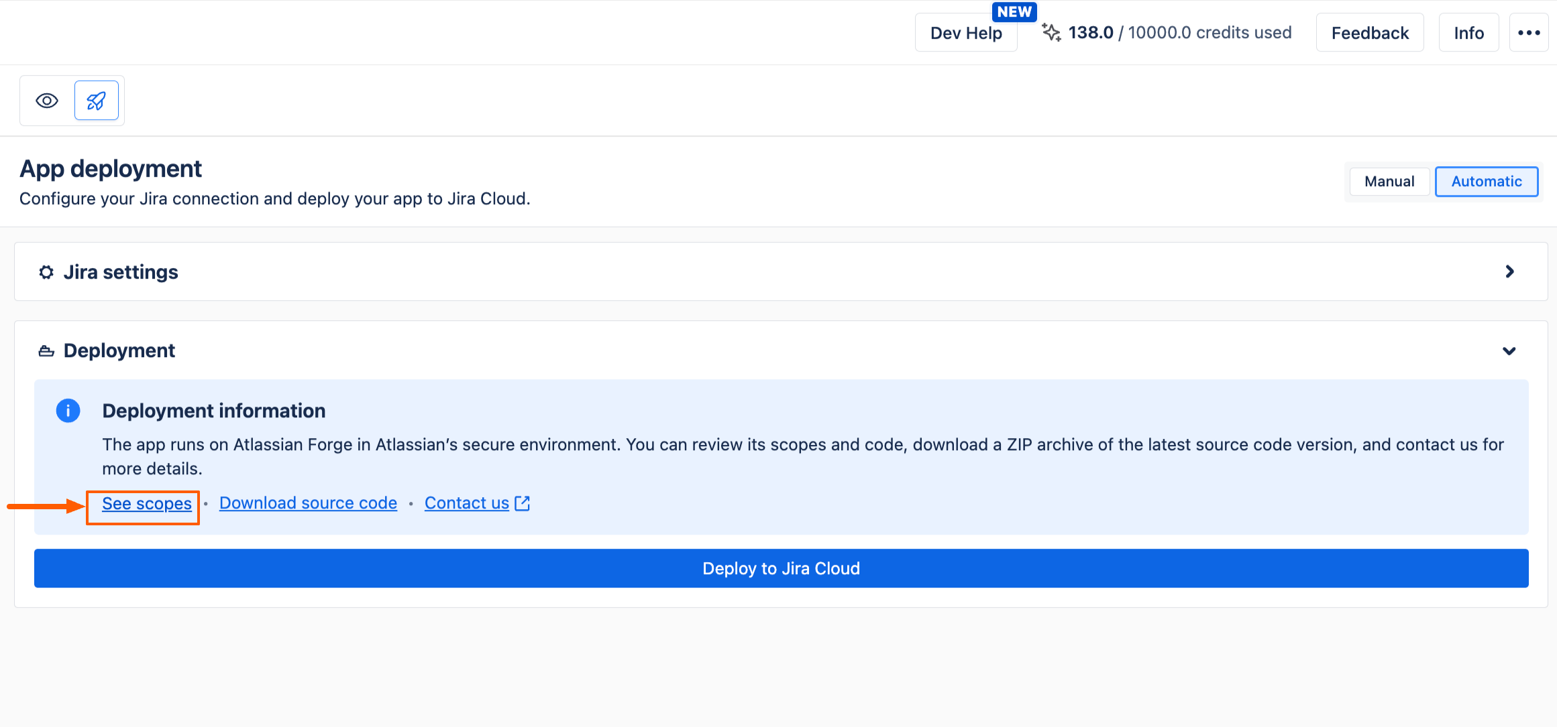Click the NEW badge on Dev Help
This screenshot has width=1557, height=727.
[x=1014, y=12]
